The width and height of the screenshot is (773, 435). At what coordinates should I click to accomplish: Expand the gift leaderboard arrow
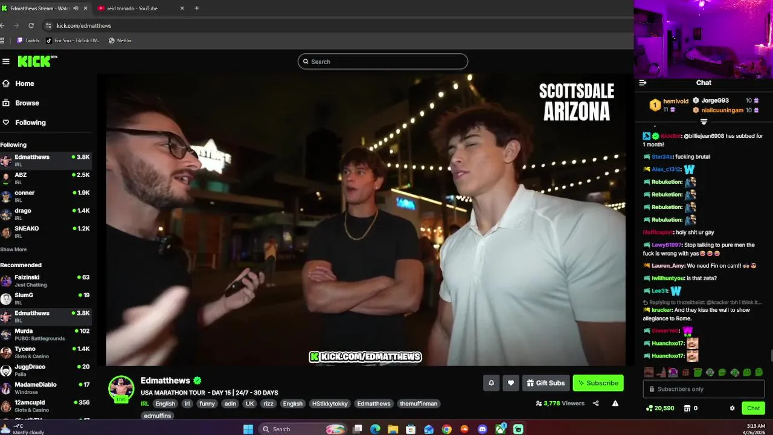[x=704, y=121]
